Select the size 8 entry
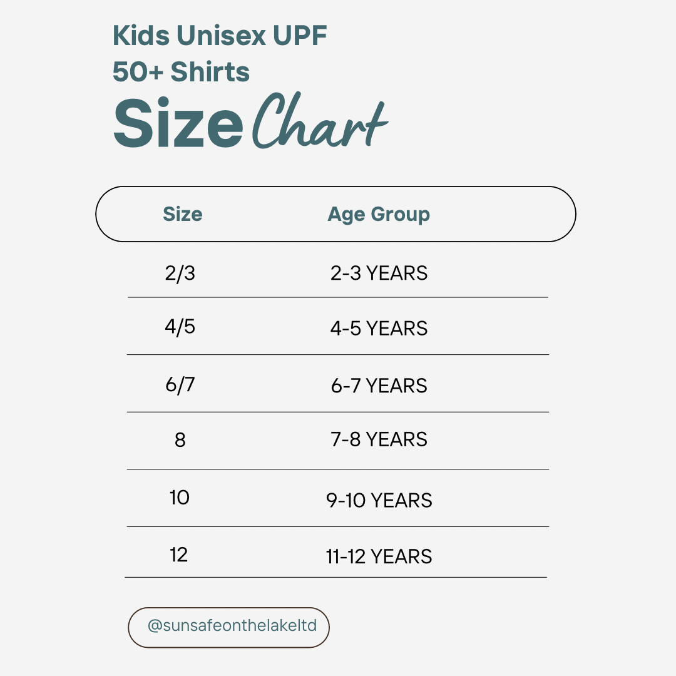 (x=180, y=440)
